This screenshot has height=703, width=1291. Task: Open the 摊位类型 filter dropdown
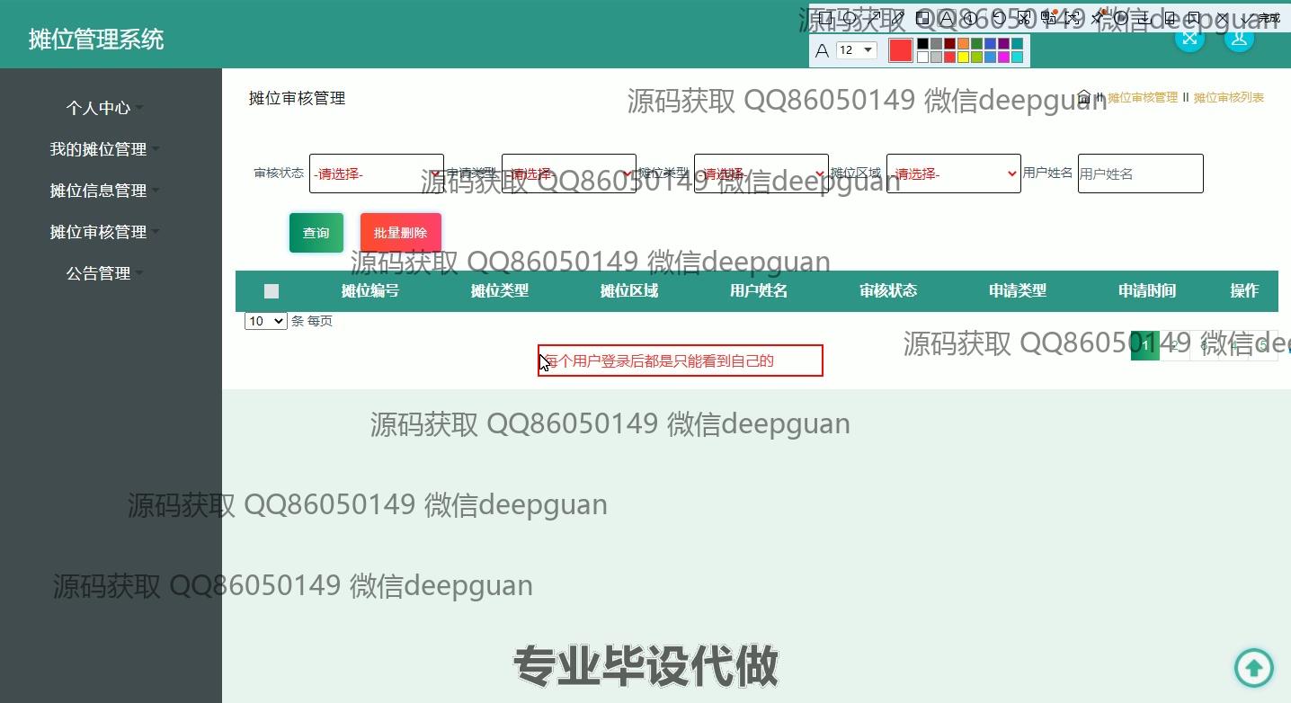click(761, 174)
